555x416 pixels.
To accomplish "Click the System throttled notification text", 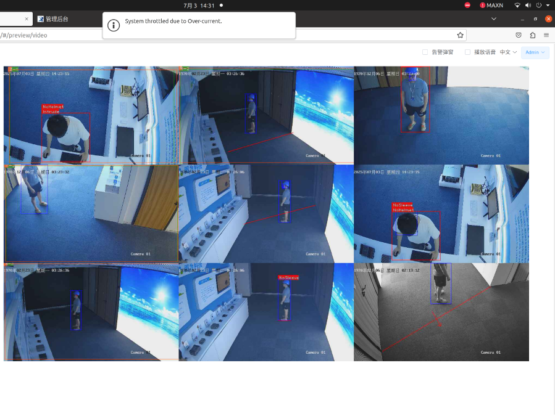I will click(x=173, y=21).
